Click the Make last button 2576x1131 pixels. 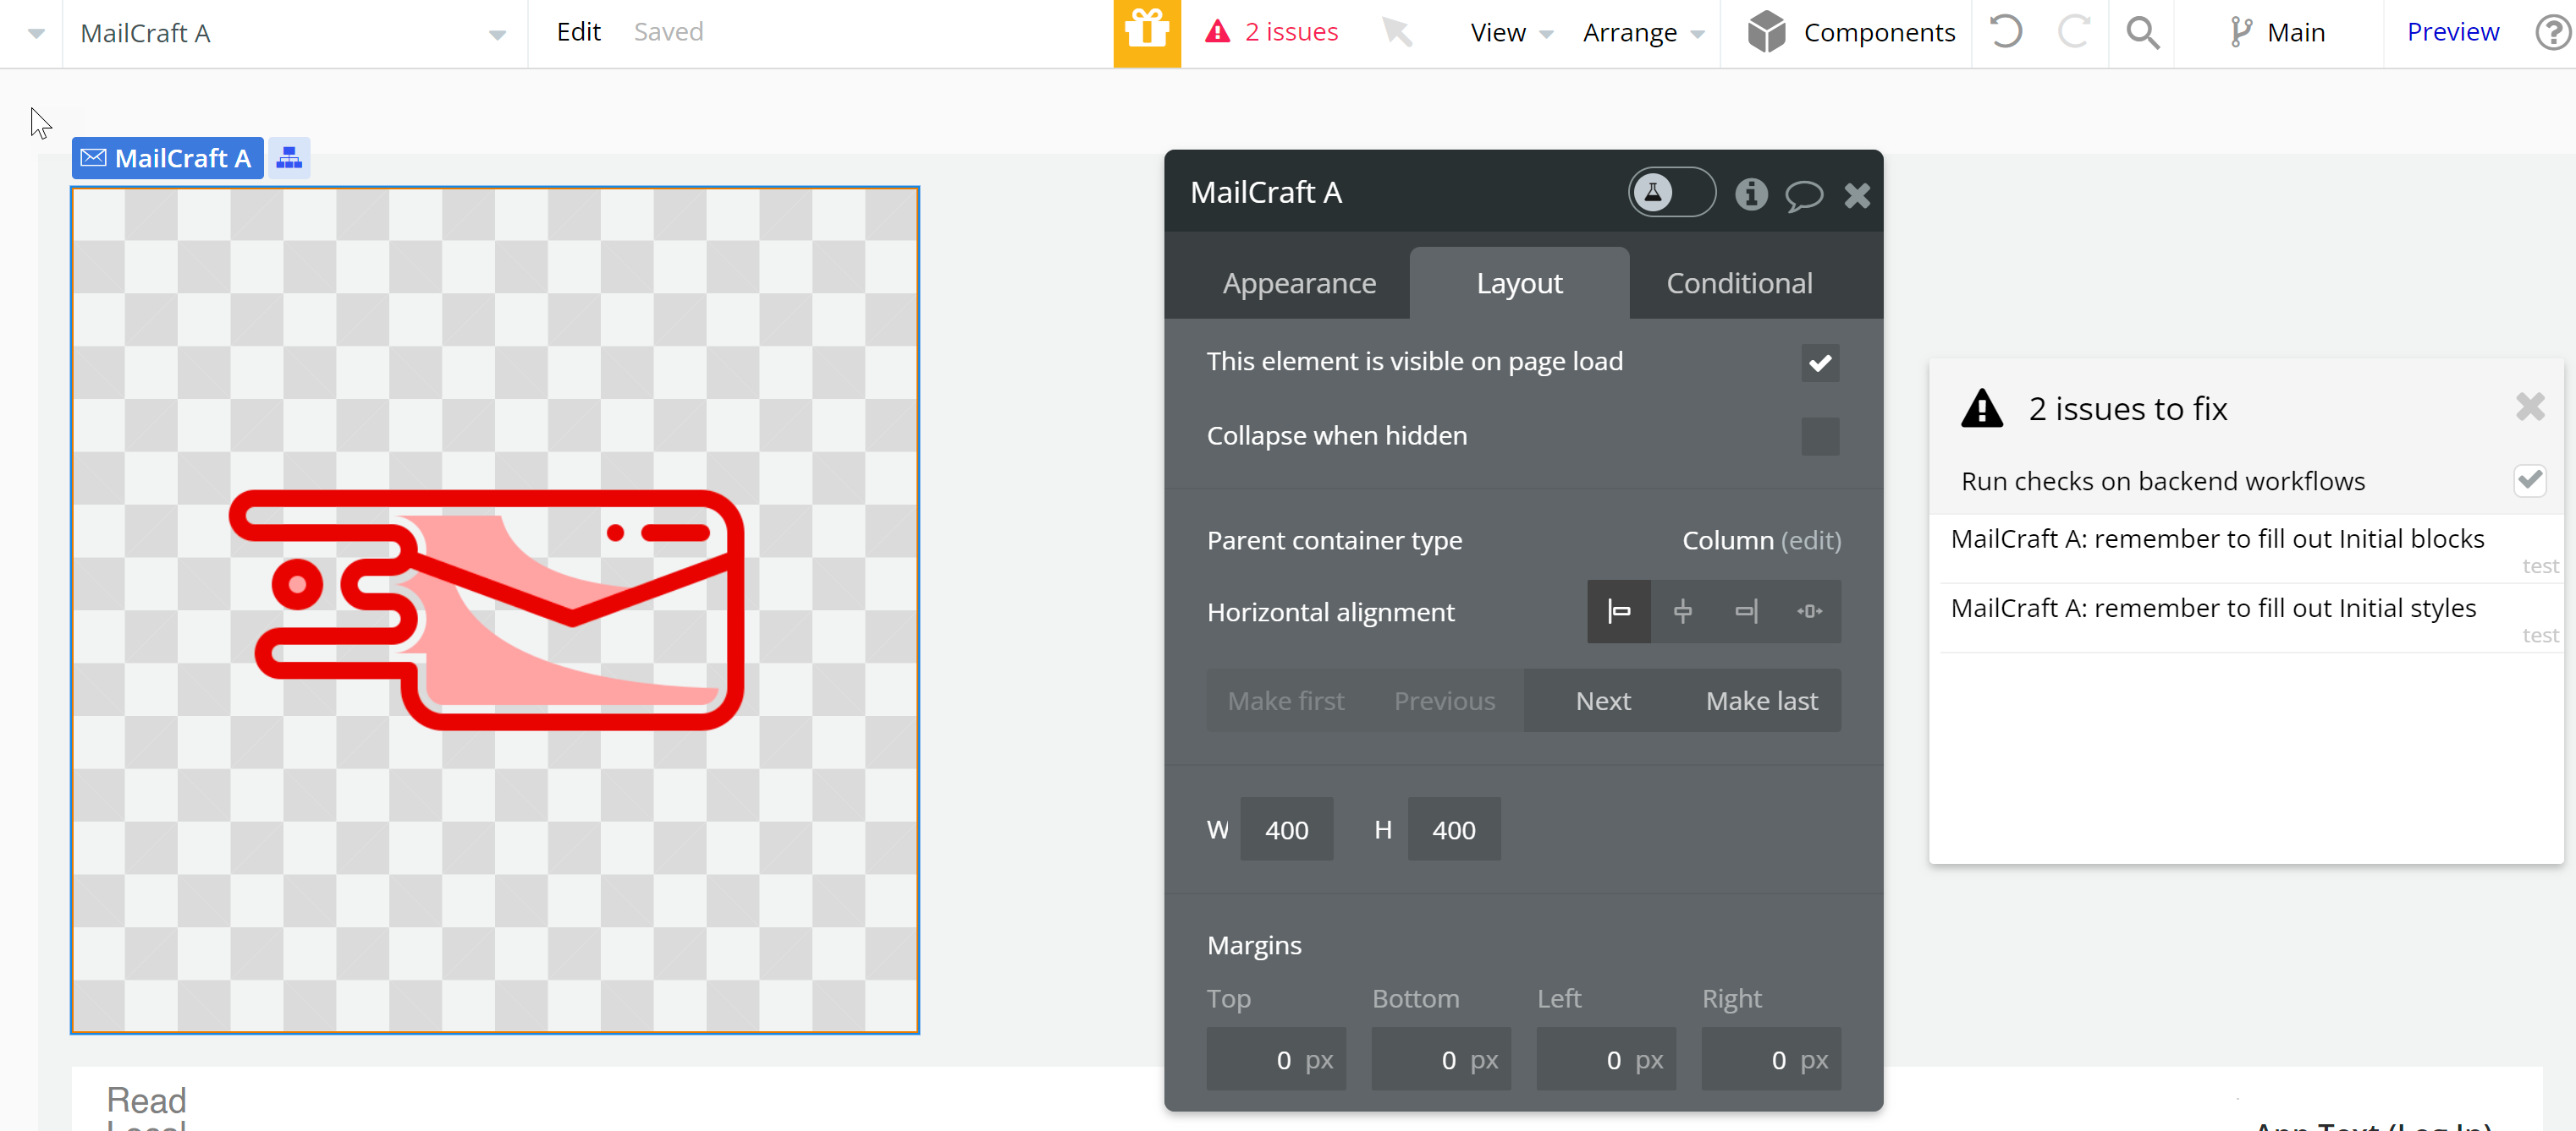[x=1761, y=702]
